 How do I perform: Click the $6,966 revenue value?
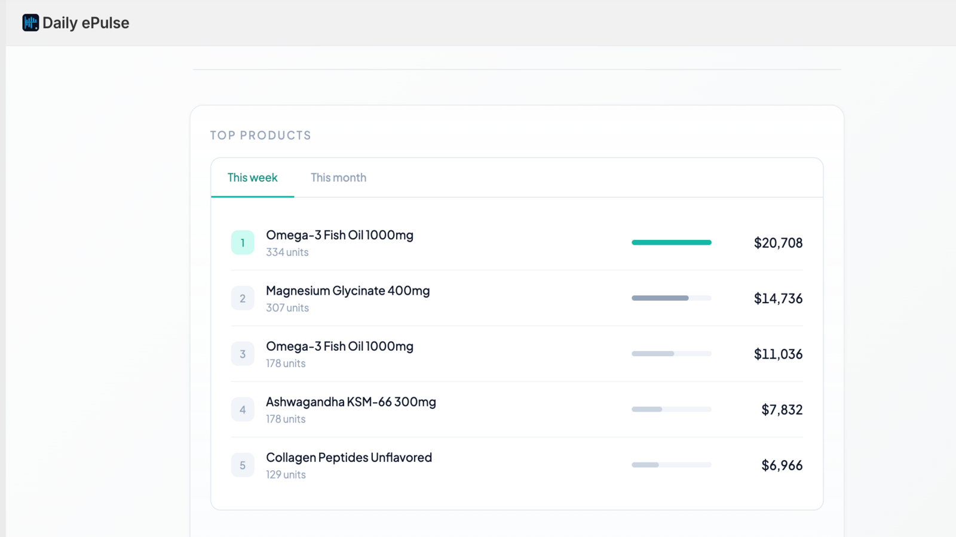pos(782,465)
